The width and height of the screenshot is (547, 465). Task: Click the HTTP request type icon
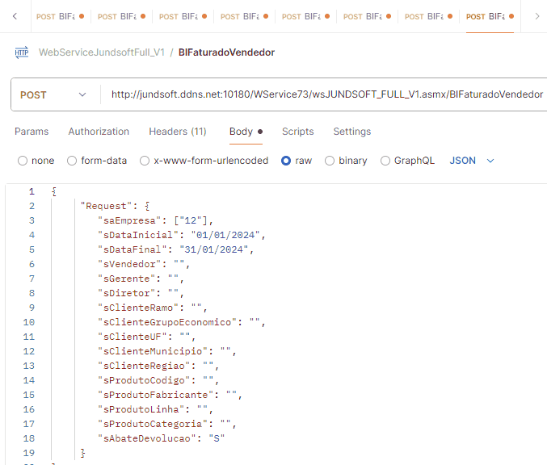(x=21, y=52)
